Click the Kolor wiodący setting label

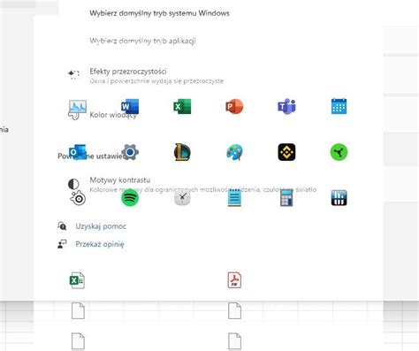point(113,115)
